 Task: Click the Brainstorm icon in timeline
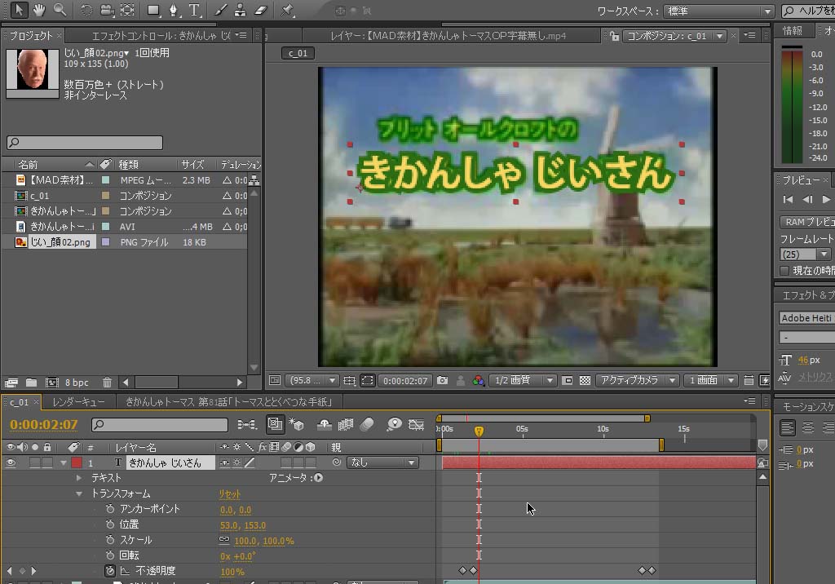pyautogui.click(x=394, y=425)
